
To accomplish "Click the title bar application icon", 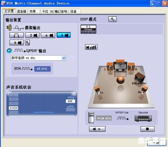I will pos(3,3).
